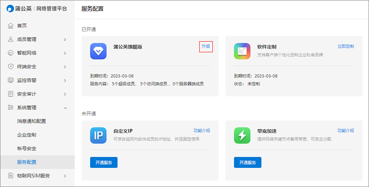The width and height of the screenshot is (369, 187).
Task: Click the 支持客户端个性化定制 description
Action: point(290,55)
